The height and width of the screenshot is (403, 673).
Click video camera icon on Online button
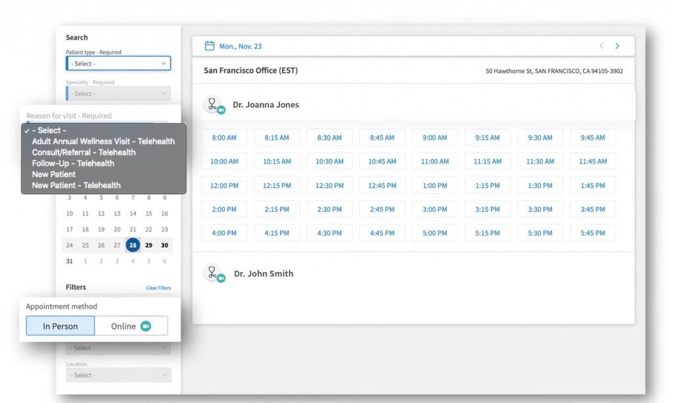coord(145,326)
